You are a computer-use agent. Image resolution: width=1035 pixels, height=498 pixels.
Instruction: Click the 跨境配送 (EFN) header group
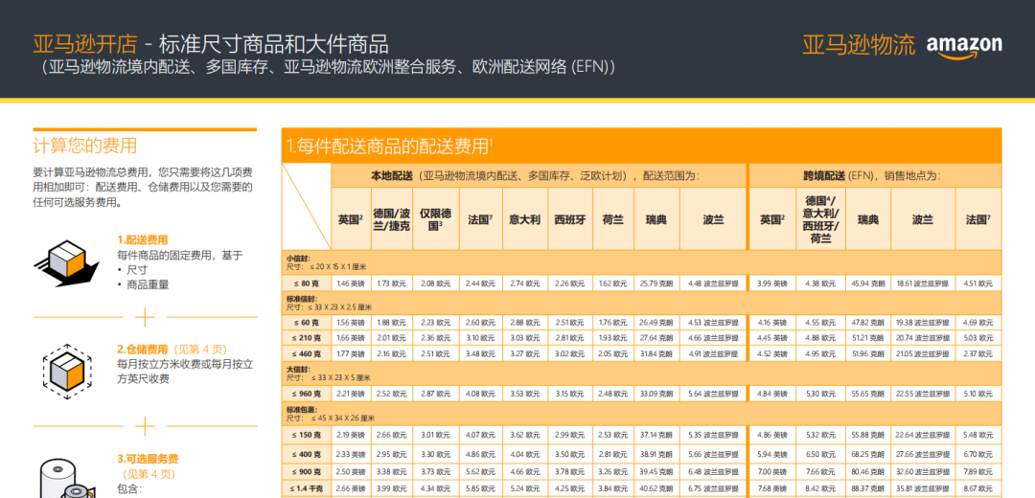point(875,175)
